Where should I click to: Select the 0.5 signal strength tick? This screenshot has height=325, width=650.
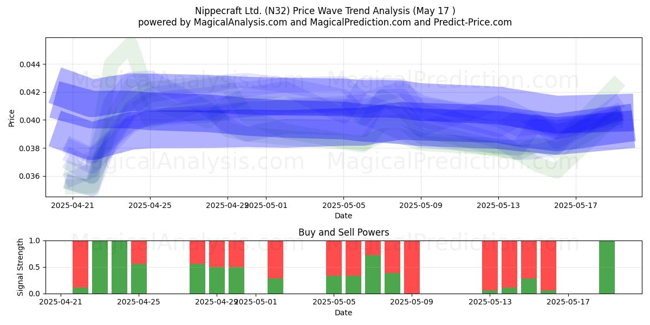pos(35,267)
